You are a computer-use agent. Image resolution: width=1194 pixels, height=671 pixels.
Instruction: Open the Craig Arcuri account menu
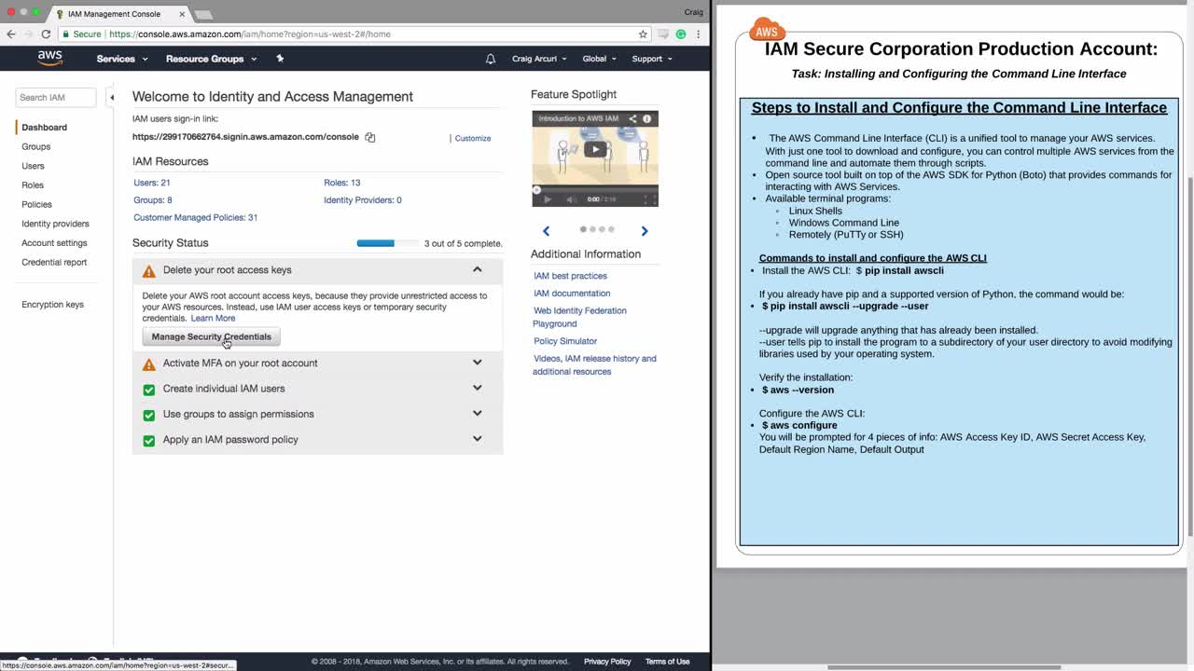tap(539, 59)
